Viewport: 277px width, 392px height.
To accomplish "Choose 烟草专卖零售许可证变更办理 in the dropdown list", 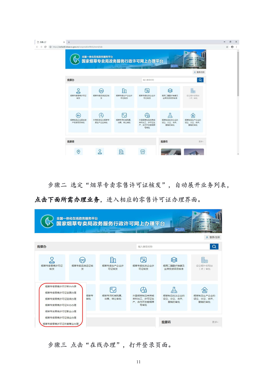I will [x=60, y=293].
